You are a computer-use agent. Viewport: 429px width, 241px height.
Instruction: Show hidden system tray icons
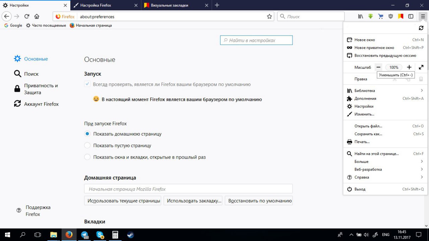click(351, 235)
